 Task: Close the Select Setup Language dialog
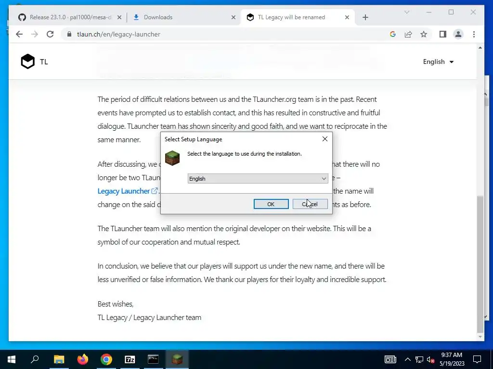point(325,139)
